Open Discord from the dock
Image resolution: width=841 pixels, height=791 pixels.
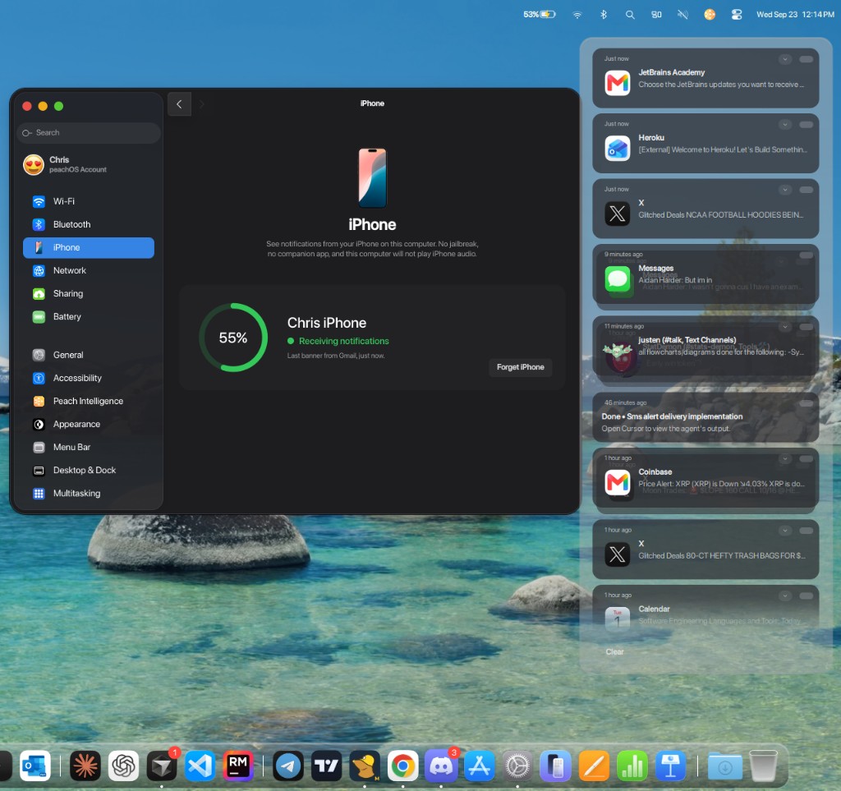(441, 766)
